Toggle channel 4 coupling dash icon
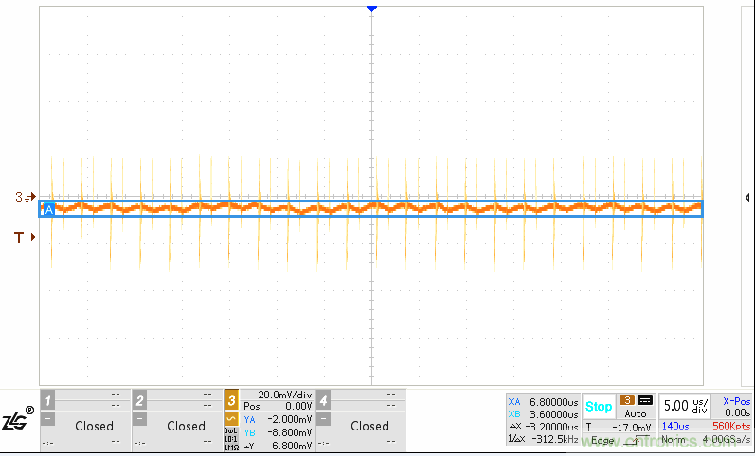Image resolution: width=755 pixels, height=456 pixels. [323, 418]
